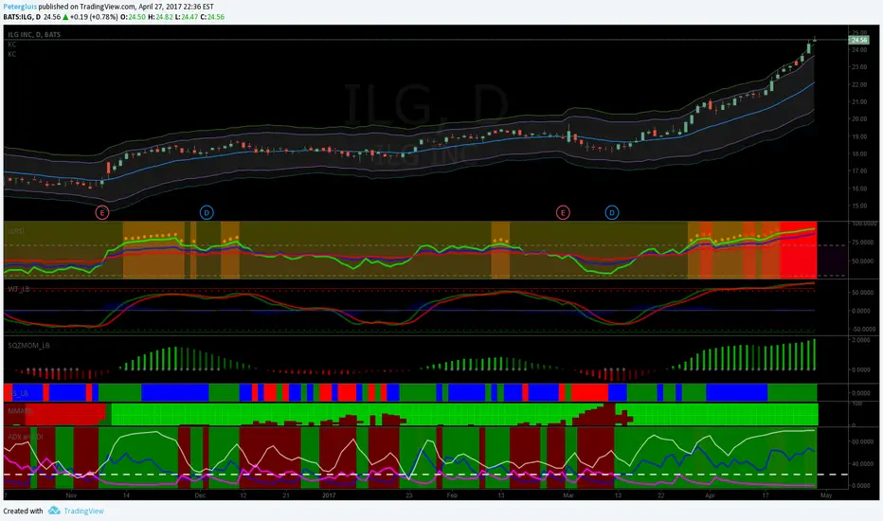The width and height of the screenshot is (883, 521).
Task: Click the 19.00 price axis label
Action: click(x=859, y=136)
